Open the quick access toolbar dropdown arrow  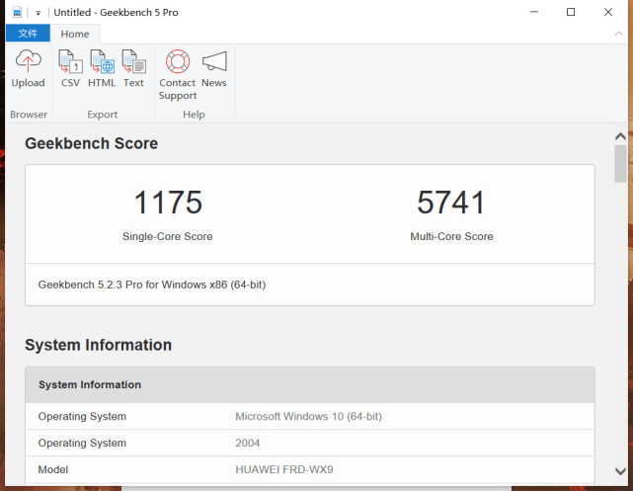point(38,13)
